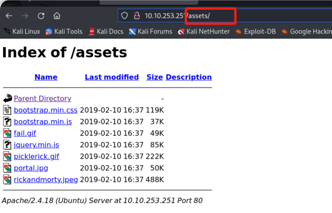Sort listing by Name column
Image resolution: width=332 pixels, height=213 pixels.
point(46,77)
